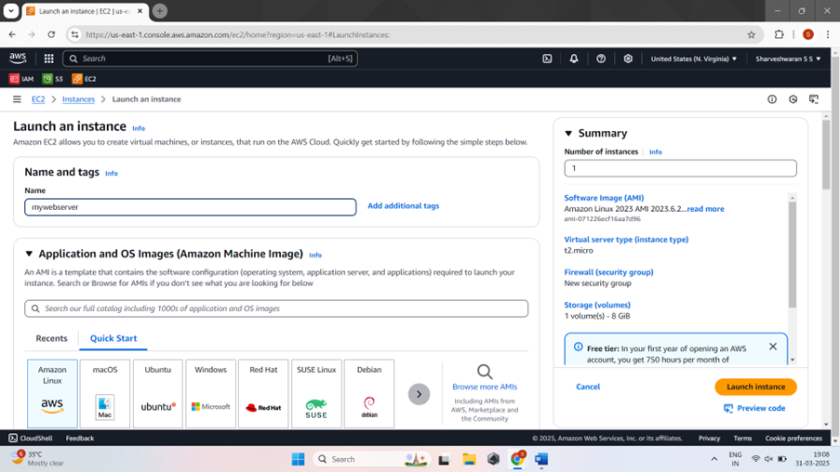This screenshot has height=472, width=840.
Task: Click Info link next to Launch an instance
Action: 139,128
